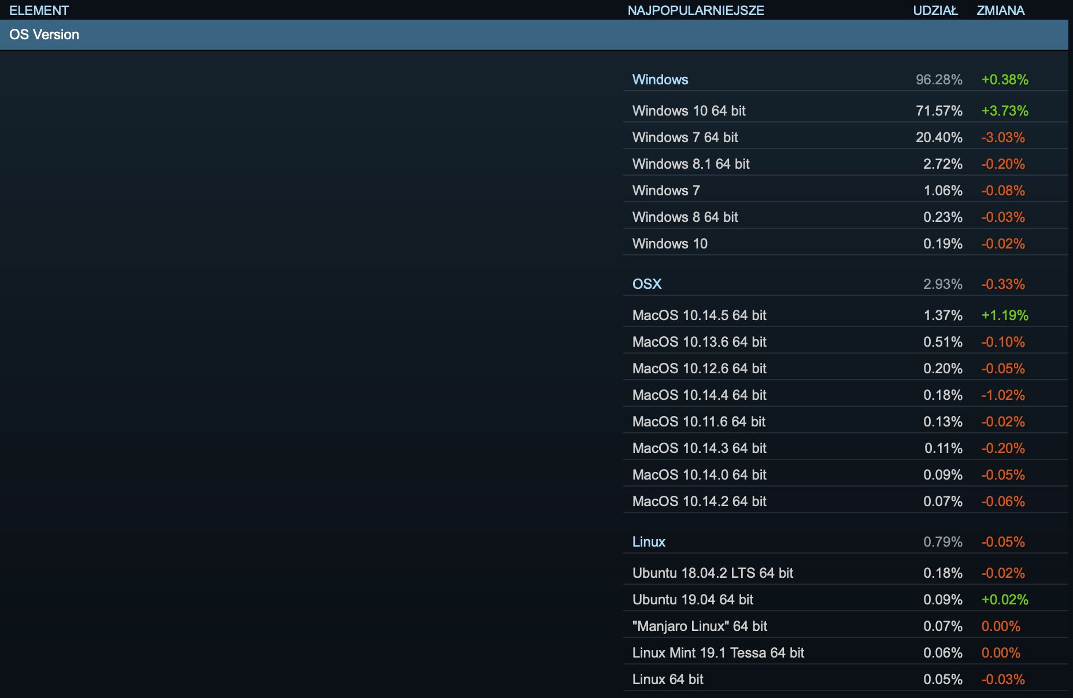Click the -0.08% change value
This screenshot has width=1073, height=698.
1003,191
